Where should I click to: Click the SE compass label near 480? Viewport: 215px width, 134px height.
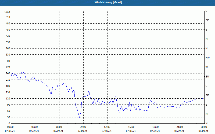[207, 20]
